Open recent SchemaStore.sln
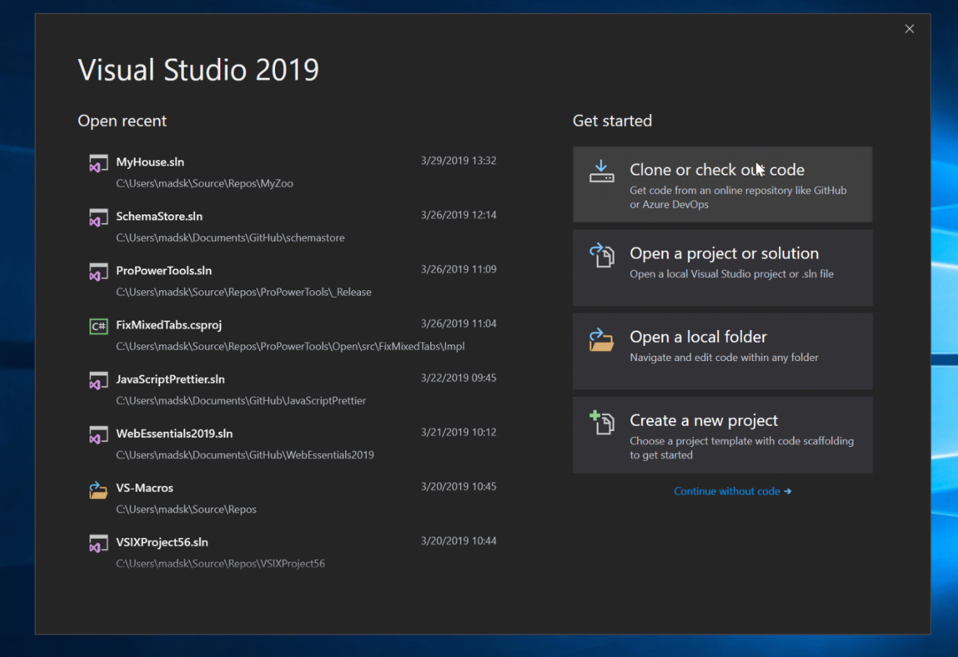Image resolution: width=958 pixels, height=657 pixels. (160, 216)
